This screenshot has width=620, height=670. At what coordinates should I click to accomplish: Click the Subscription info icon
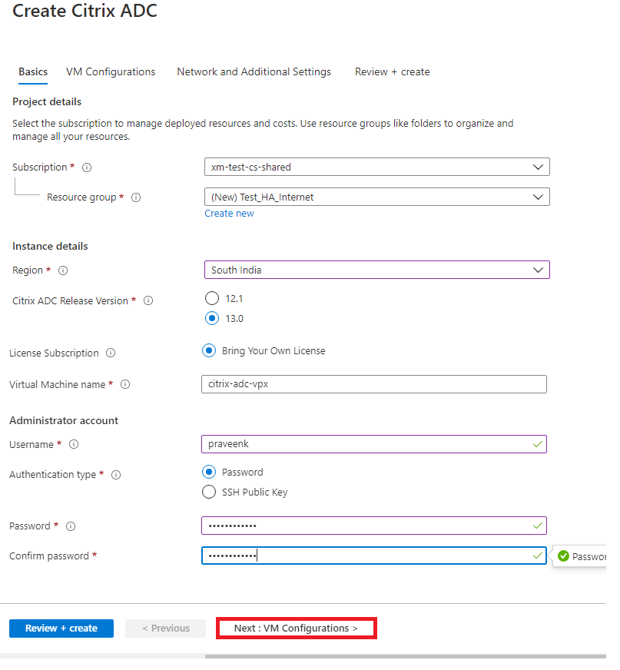pyautogui.click(x=87, y=167)
